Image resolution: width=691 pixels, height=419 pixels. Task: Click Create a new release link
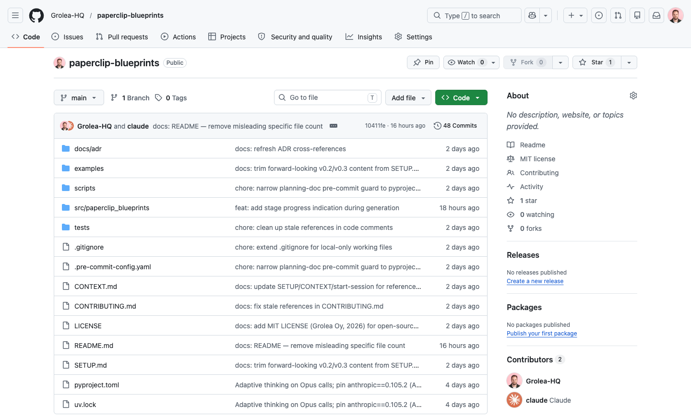tap(535, 281)
